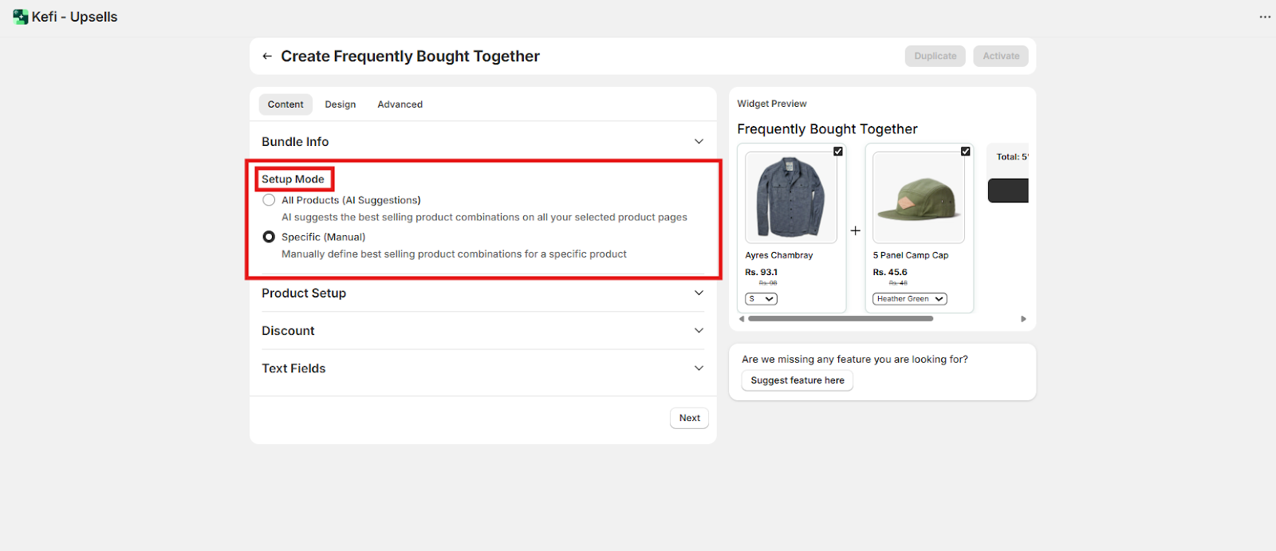
Task: Open the Ayres Chambray size dropdown
Action: (x=761, y=299)
